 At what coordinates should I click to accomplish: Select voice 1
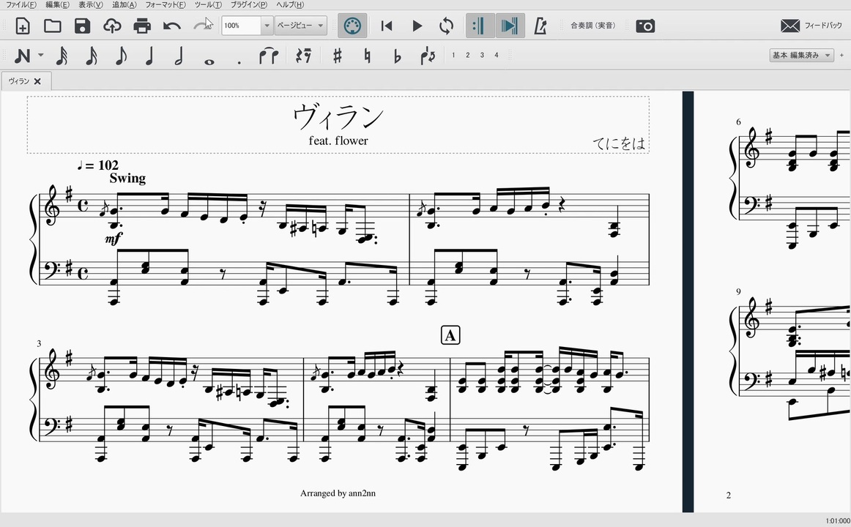click(453, 56)
